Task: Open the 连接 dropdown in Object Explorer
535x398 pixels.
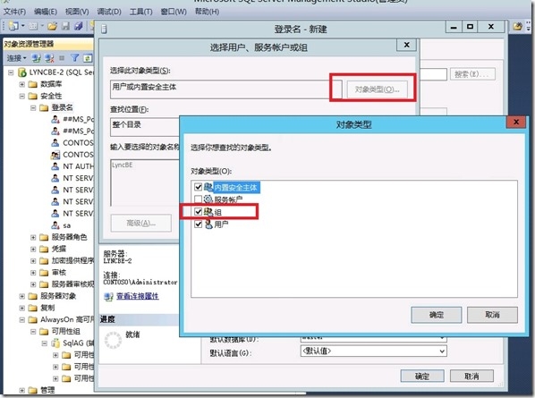Action: coord(17,58)
